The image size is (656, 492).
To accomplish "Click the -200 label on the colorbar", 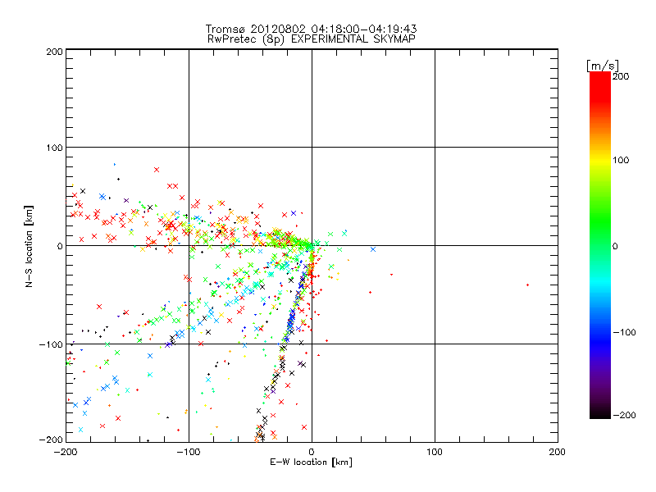I will [624, 415].
